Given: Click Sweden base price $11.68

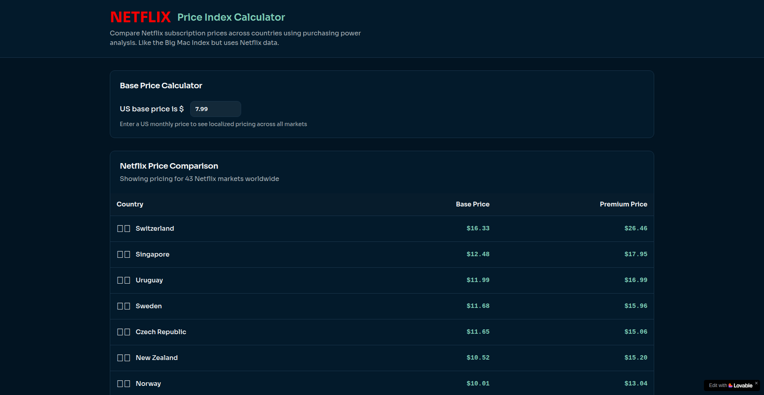Looking at the screenshot, I should click(x=478, y=306).
